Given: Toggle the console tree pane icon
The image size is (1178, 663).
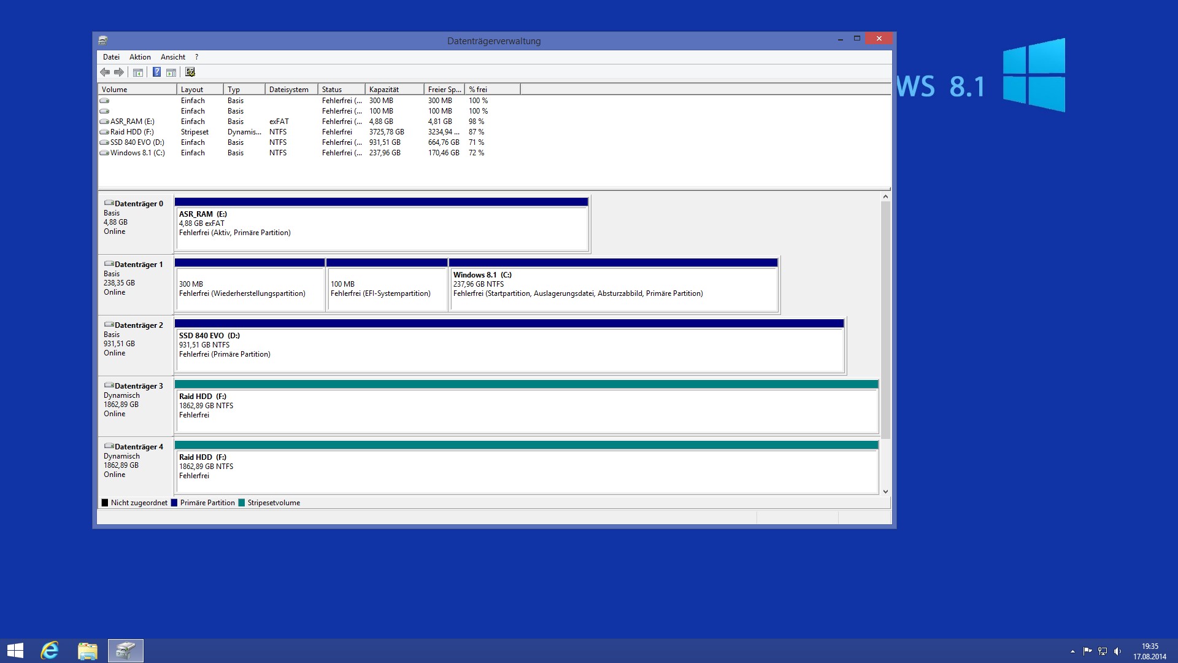Looking at the screenshot, I should point(138,72).
